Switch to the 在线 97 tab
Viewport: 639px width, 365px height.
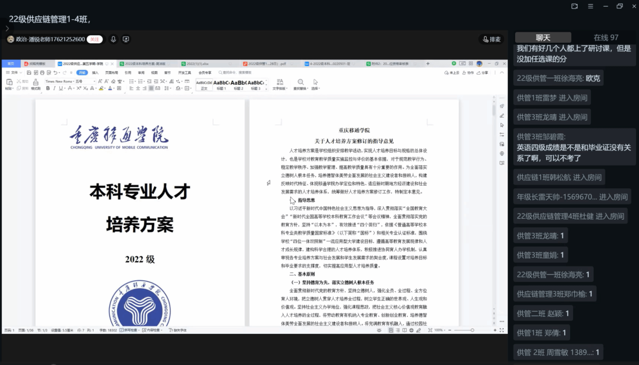[606, 38]
